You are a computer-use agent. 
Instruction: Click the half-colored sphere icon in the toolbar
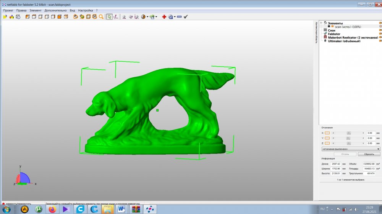143,17
